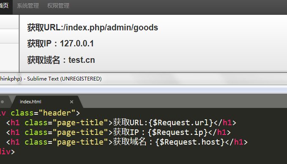Click the 获取URL heading text
The image size is (287, 164).
click(x=45, y=28)
